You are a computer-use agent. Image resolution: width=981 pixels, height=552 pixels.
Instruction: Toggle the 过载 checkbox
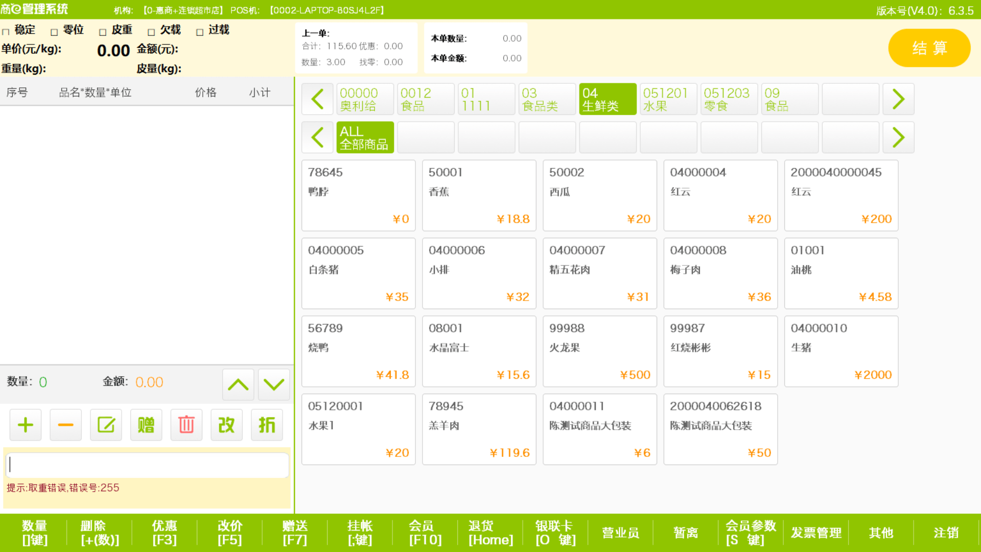click(x=200, y=32)
